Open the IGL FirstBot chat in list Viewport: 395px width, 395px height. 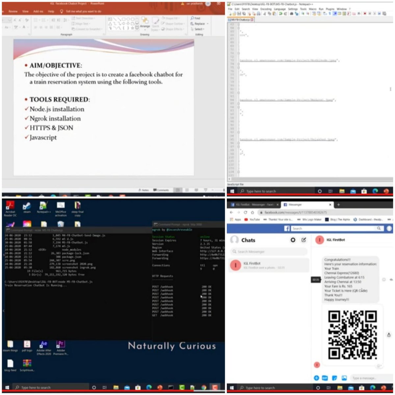point(269,265)
